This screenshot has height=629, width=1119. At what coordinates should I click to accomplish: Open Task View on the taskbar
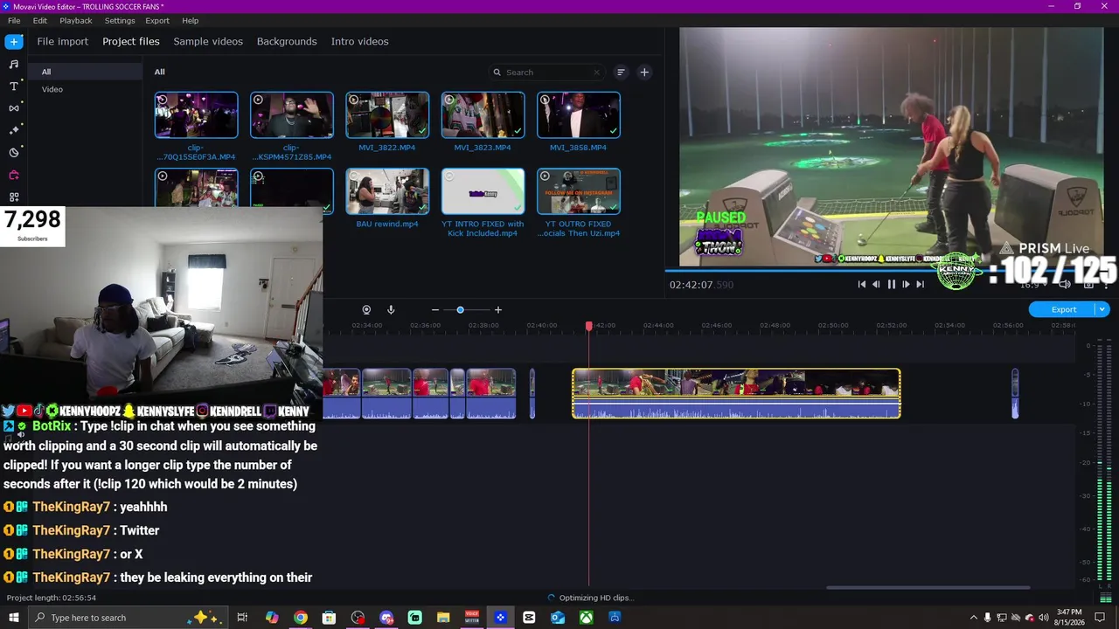[x=242, y=618]
